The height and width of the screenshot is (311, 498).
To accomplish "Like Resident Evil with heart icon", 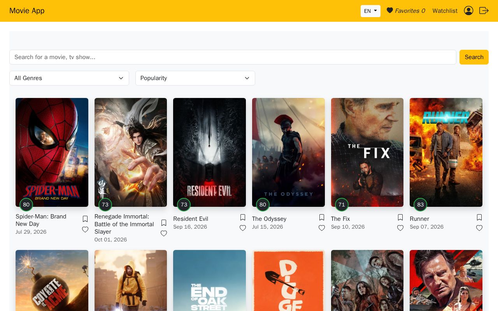I will click(x=243, y=228).
